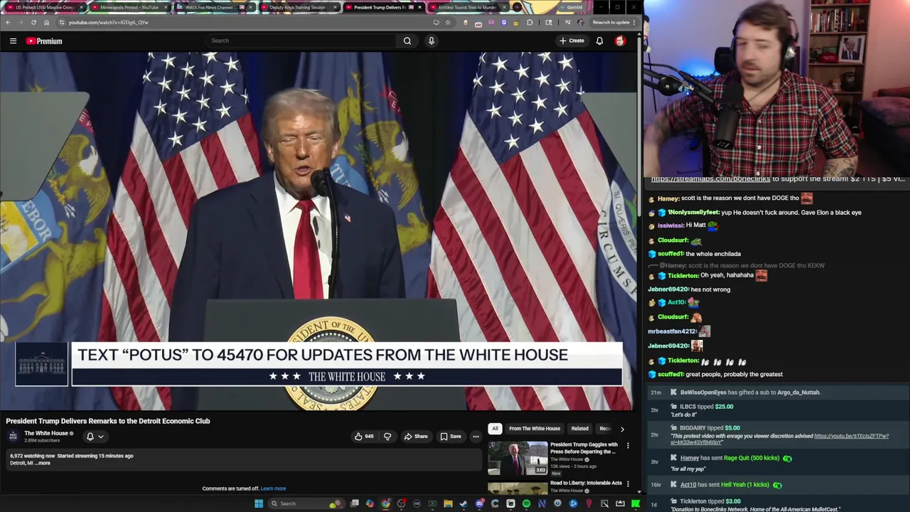Click the Create button
This screenshot has height=512, width=910.
tap(572, 41)
